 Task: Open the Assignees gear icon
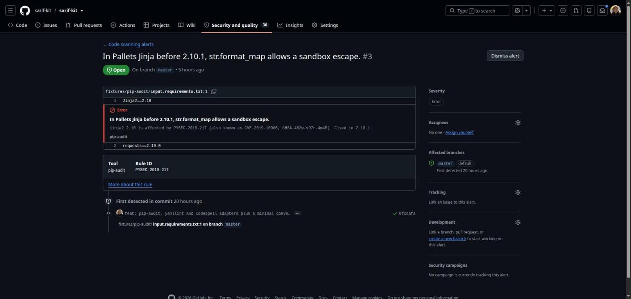click(518, 123)
